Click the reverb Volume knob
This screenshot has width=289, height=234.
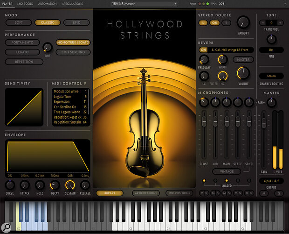(x=243, y=73)
